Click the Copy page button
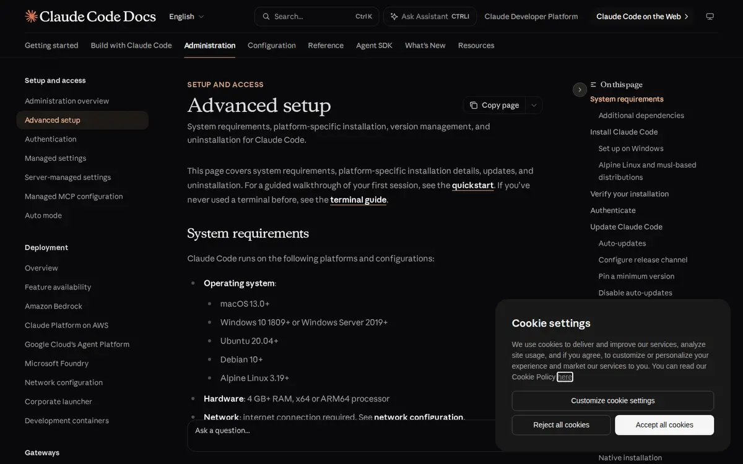The image size is (743, 464). (494, 105)
